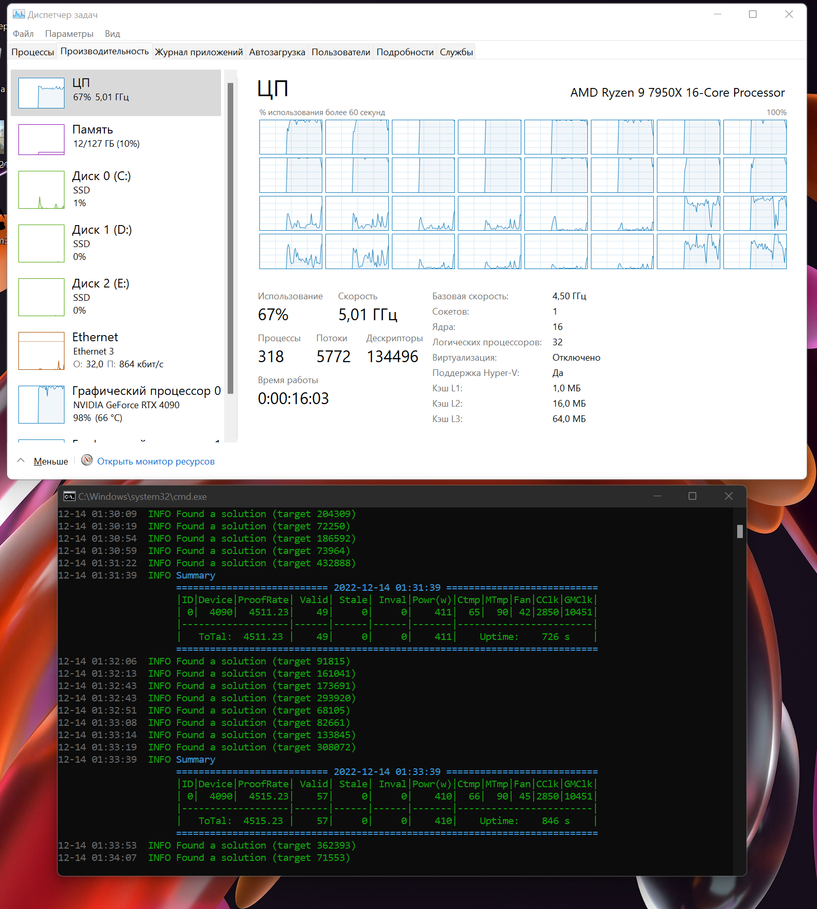Switch to the Процессы tab

coord(33,52)
